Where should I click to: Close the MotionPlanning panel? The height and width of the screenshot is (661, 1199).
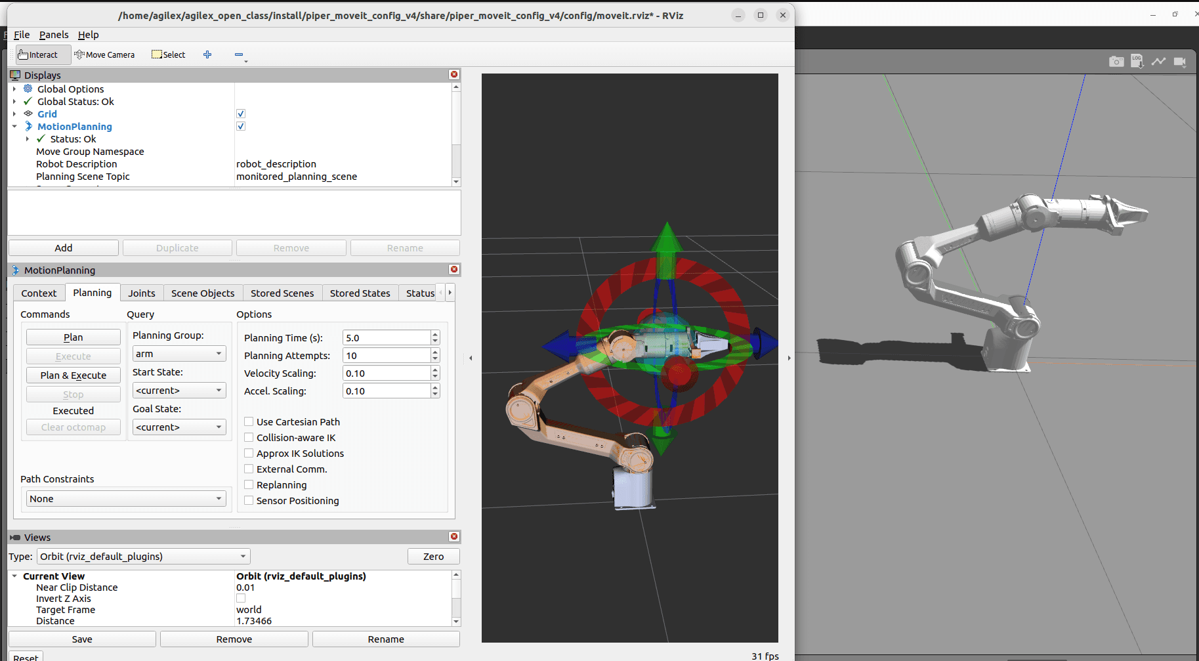click(454, 270)
